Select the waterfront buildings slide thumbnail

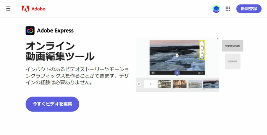[x=195, y=84]
